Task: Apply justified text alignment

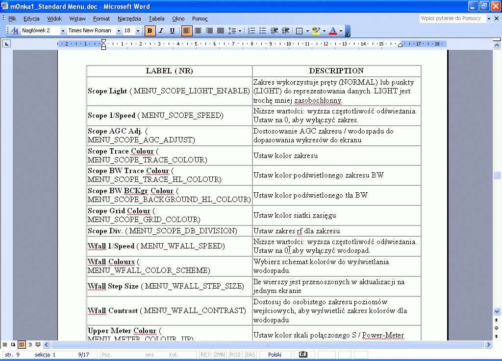Action: 221,31
